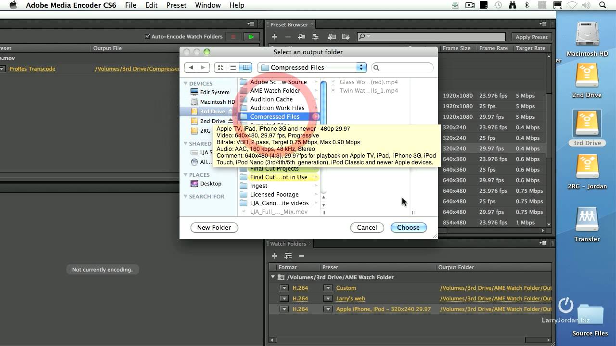Click the red stop queue button
Viewport: 616px width, 346px height.
tap(233, 37)
